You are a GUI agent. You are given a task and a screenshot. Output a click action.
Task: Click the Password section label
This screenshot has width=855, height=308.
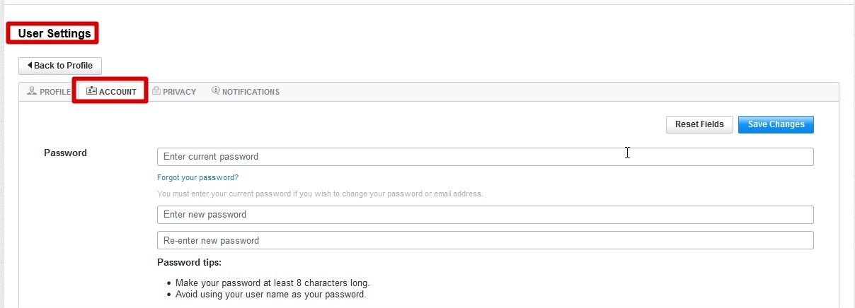pyautogui.click(x=65, y=153)
